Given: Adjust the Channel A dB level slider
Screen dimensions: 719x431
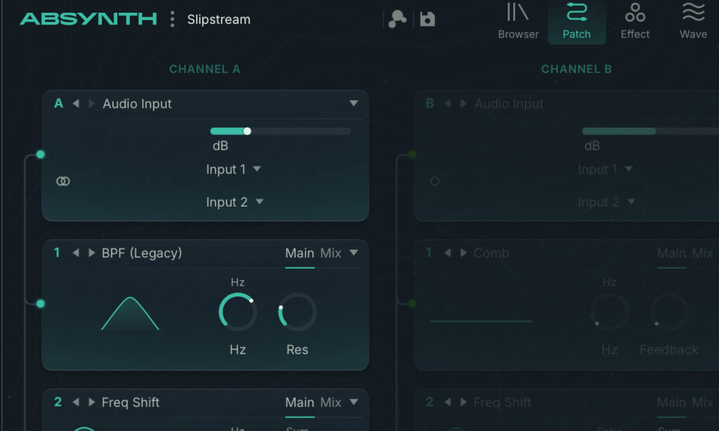Looking at the screenshot, I should [x=247, y=131].
